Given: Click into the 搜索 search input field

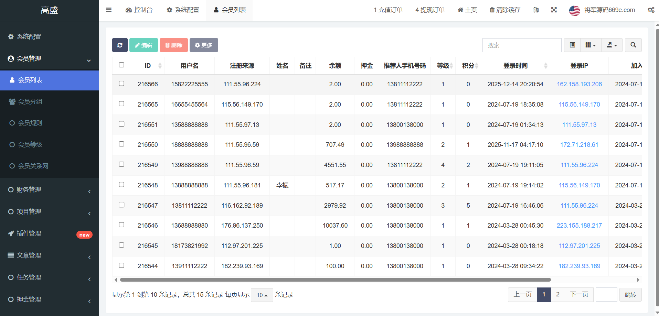Looking at the screenshot, I should click(x=522, y=45).
